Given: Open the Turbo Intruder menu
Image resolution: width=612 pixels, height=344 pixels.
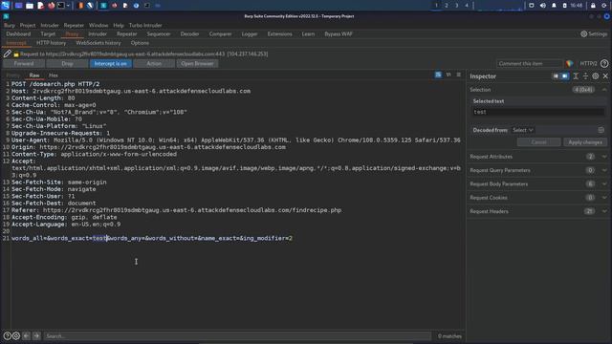Looking at the screenshot, I should coord(145,26).
